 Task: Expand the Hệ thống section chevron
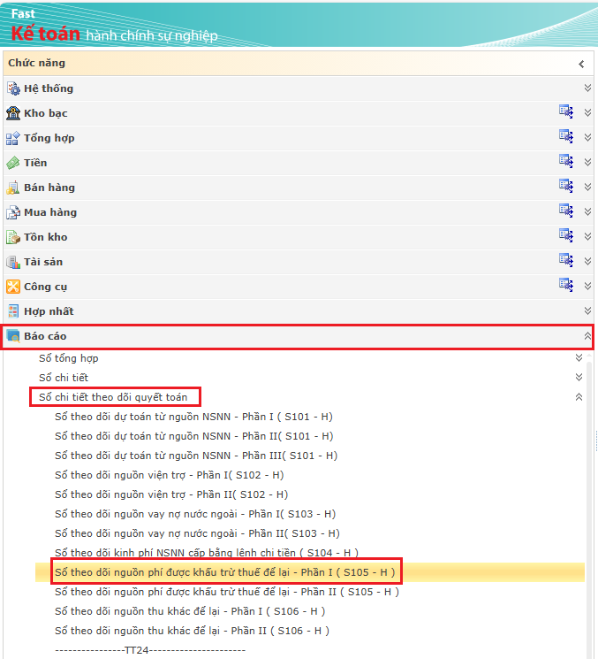587,88
